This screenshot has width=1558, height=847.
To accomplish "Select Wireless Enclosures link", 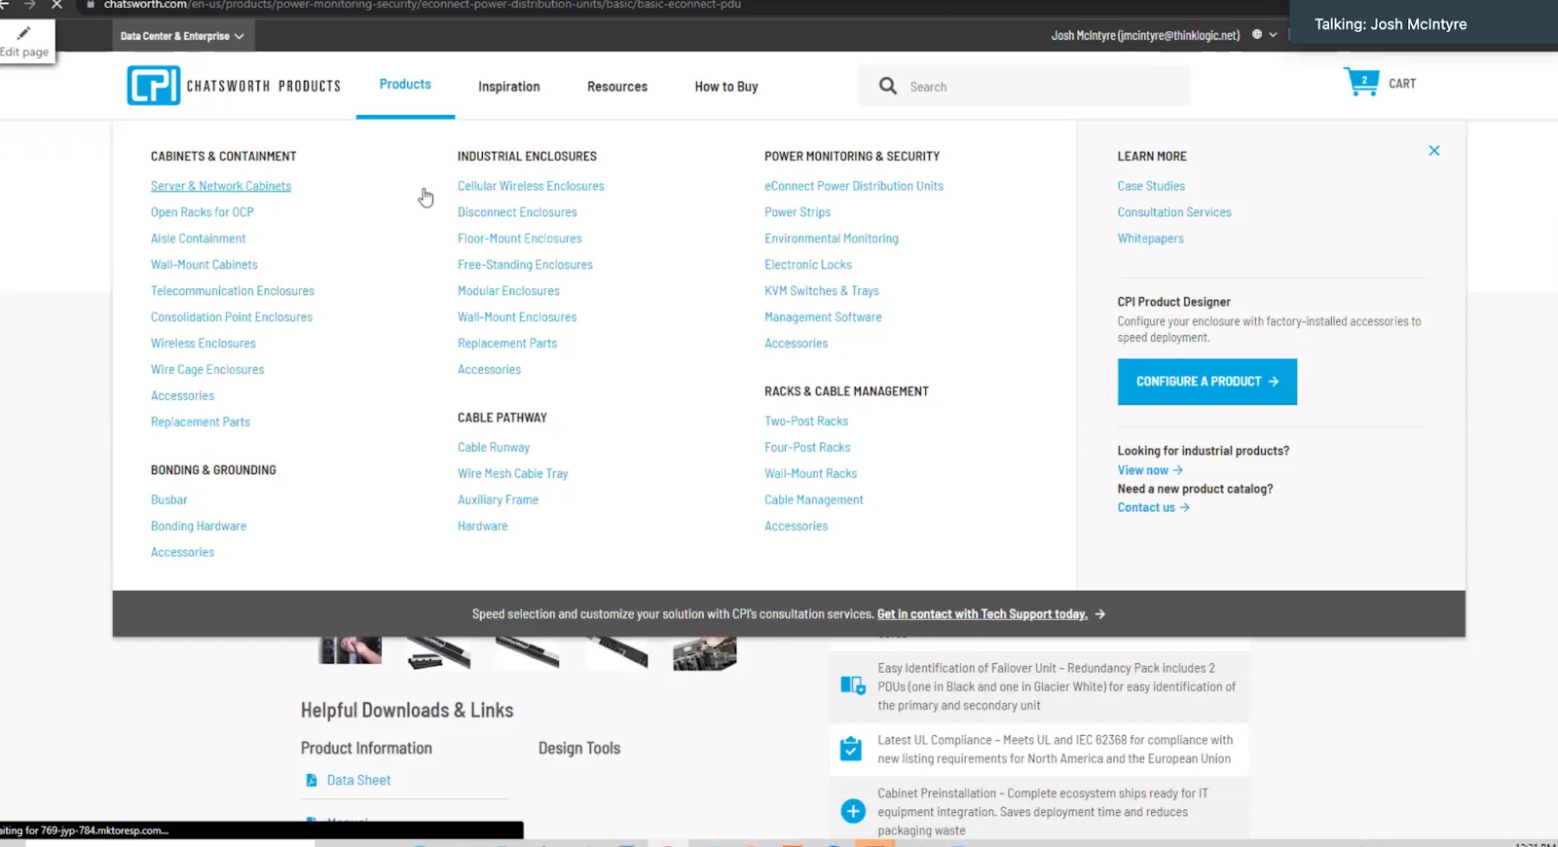I will click(204, 344).
